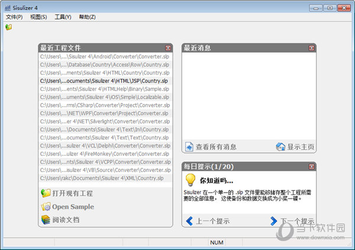Screen dimensions: 355x250
Task: Close the Sisulizer 4 window
Action: [344, 8]
